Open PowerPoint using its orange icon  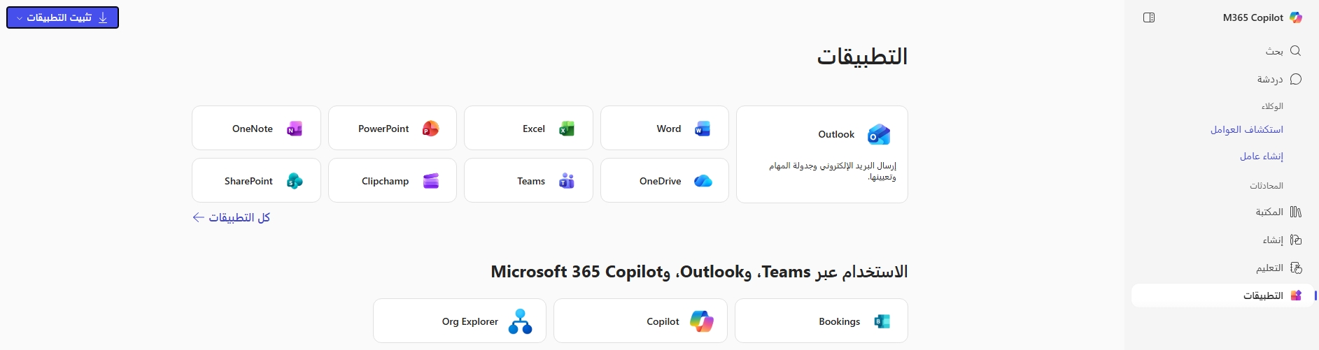pos(430,129)
